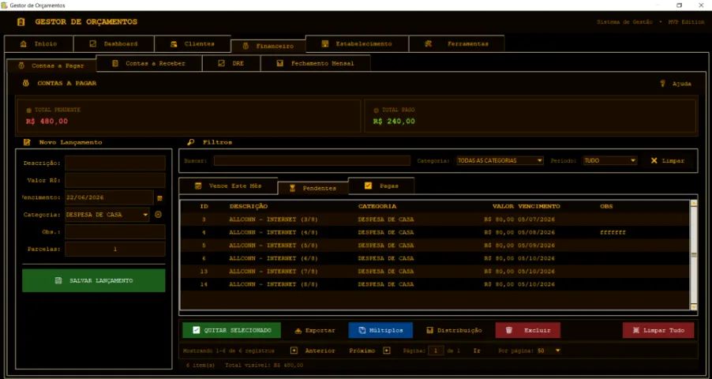Click the ID column header
712x379 pixels.
coord(204,206)
